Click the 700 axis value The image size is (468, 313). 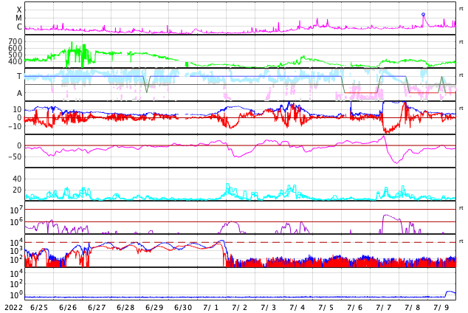[16, 41]
